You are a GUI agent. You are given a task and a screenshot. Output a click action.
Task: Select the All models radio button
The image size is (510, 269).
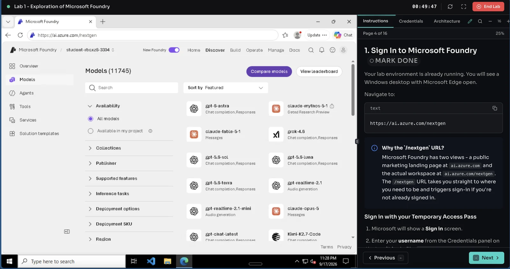pyautogui.click(x=91, y=119)
